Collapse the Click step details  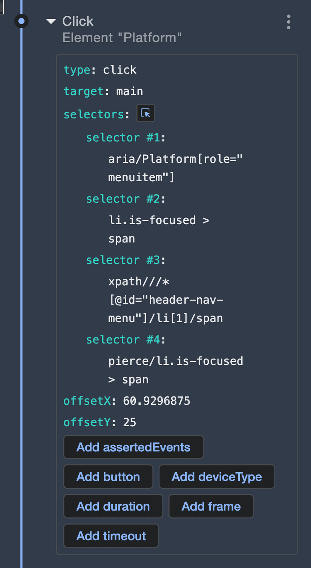(51, 21)
